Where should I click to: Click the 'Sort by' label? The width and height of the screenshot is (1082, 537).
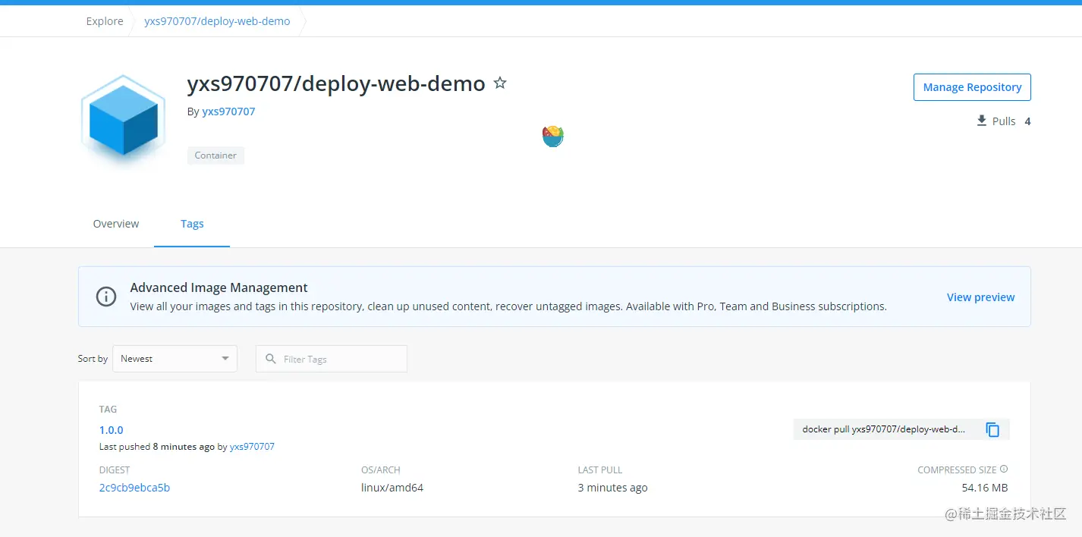tap(93, 359)
